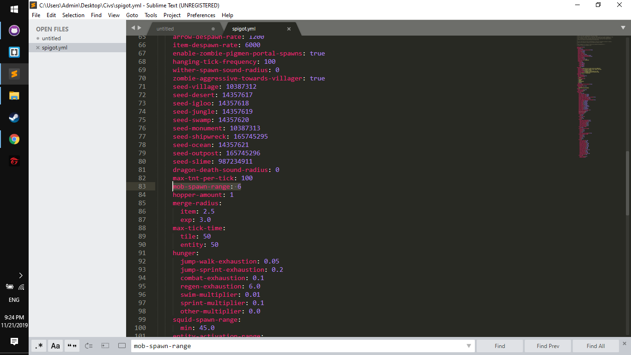Open GitHub Desktop from taskbar
The height and width of the screenshot is (355, 631).
coord(14,31)
